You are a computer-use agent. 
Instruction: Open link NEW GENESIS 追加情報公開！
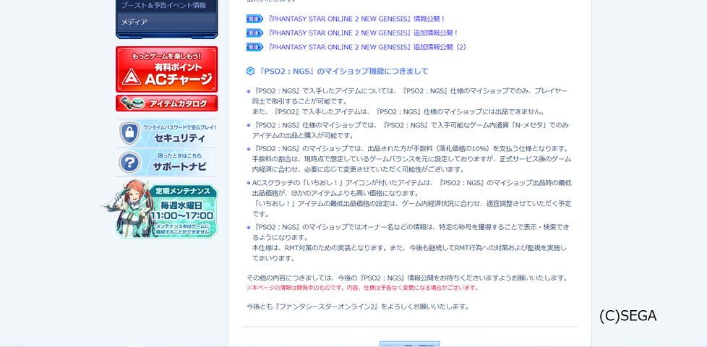coord(362,33)
